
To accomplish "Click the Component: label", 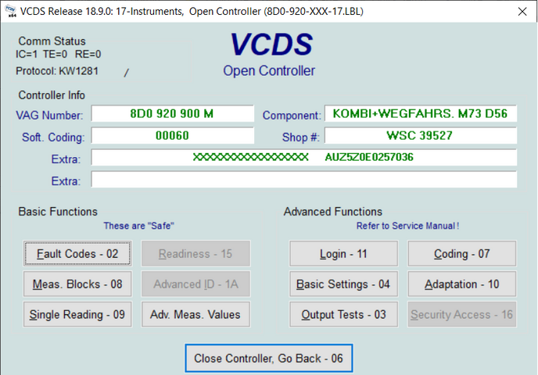I will [x=292, y=116].
